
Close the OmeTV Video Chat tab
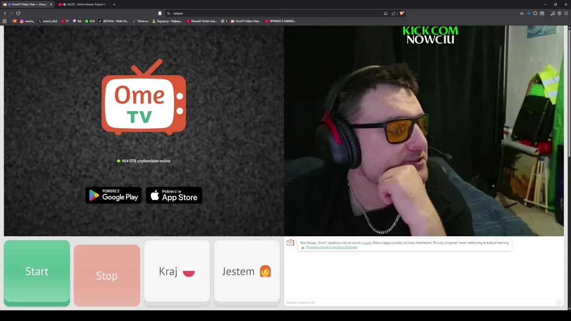pos(51,4)
